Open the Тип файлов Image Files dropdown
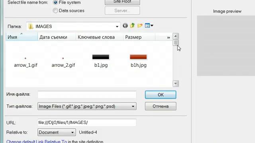The width and height of the screenshot is (255, 143). pos(87,106)
